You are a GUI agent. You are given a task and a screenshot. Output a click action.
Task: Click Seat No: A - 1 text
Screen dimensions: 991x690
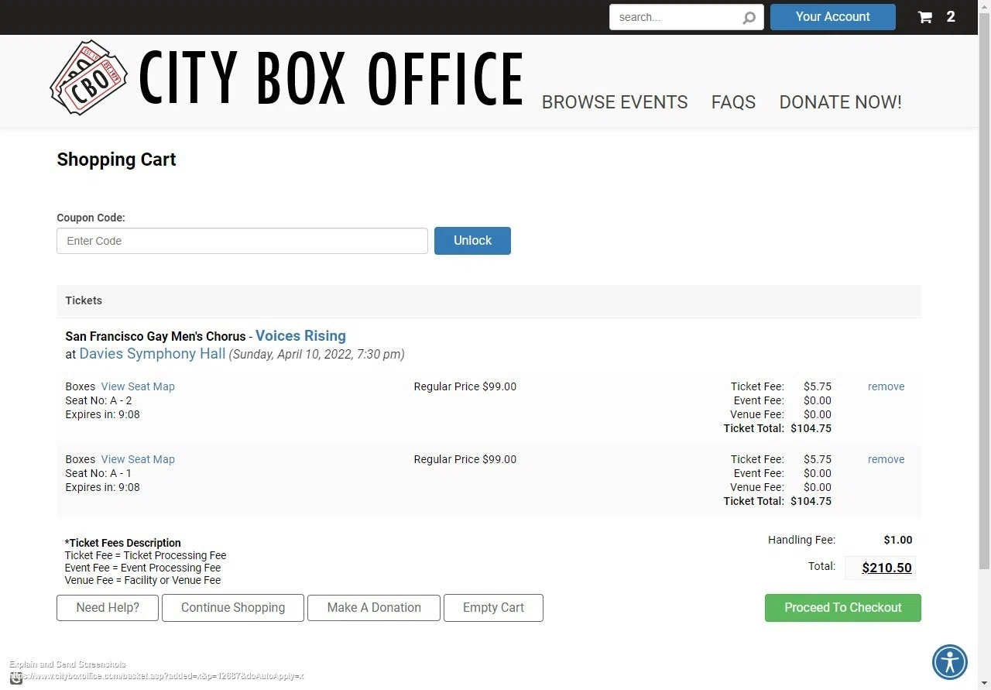click(x=98, y=473)
